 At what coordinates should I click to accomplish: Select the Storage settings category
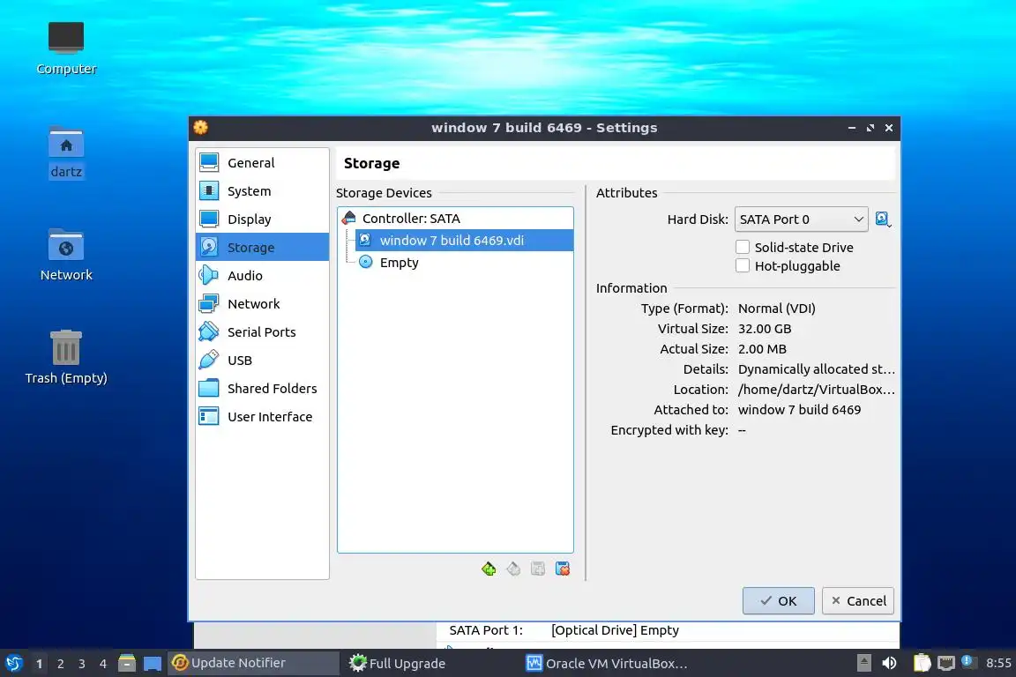[x=263, y=248]
